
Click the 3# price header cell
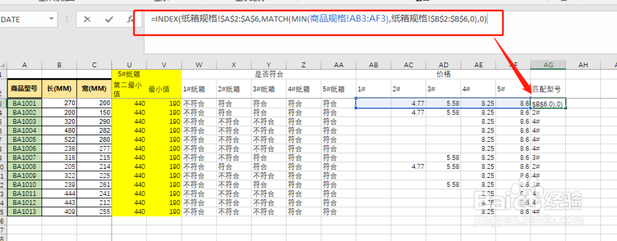click(444, 89)
